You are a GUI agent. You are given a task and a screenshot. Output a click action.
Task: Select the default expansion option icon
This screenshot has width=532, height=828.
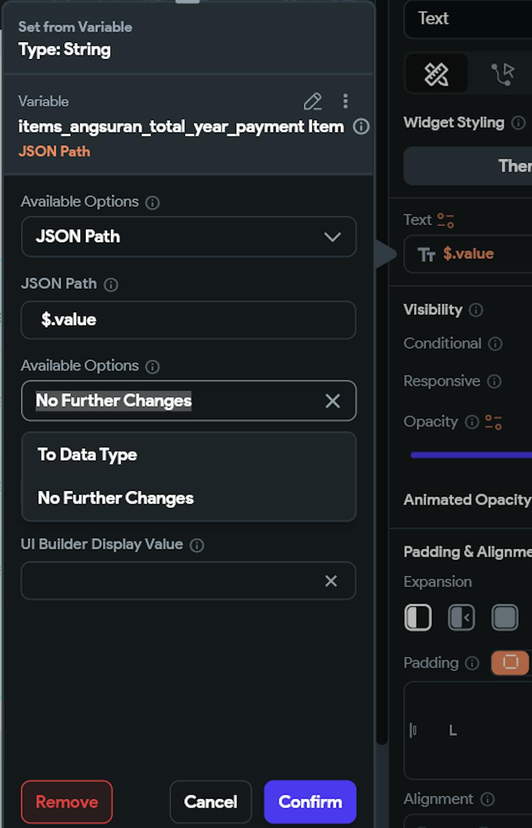click(x=418, y=617)
